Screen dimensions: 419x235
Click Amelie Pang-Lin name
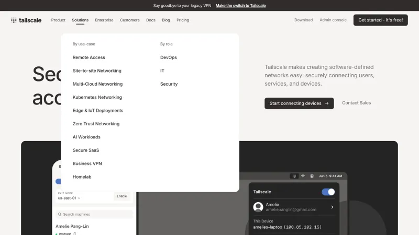point(72,226)
